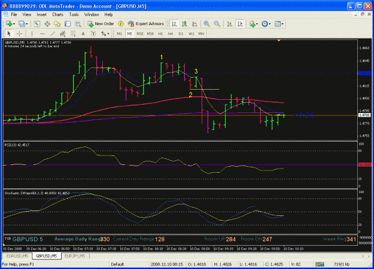Open the File menu
The image size is (374, 269).
pos(14,14)
